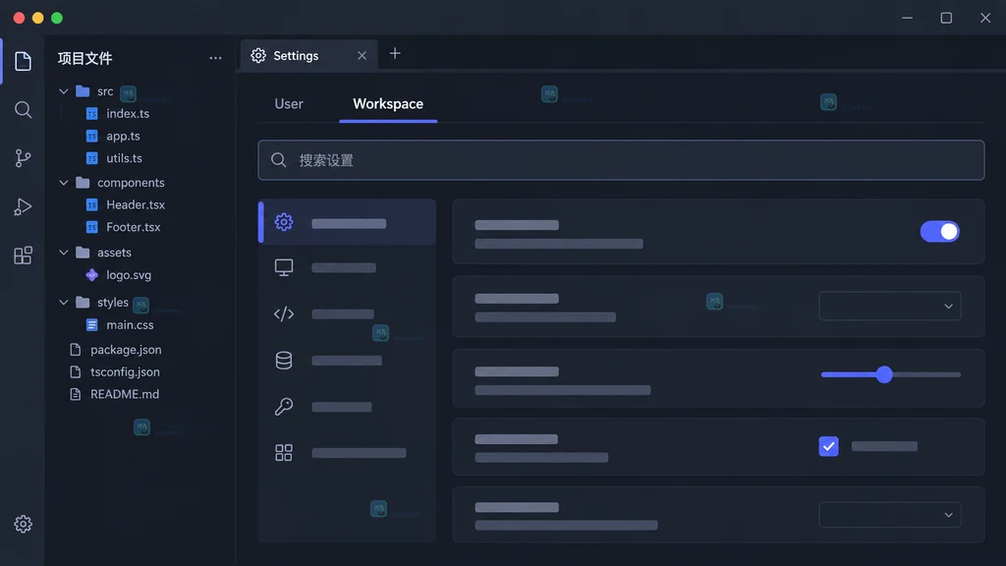The width and height of the screenshot is (1006, 566).
Task: Click the slider track in the third setting row
Action: [x=890, y=374]
